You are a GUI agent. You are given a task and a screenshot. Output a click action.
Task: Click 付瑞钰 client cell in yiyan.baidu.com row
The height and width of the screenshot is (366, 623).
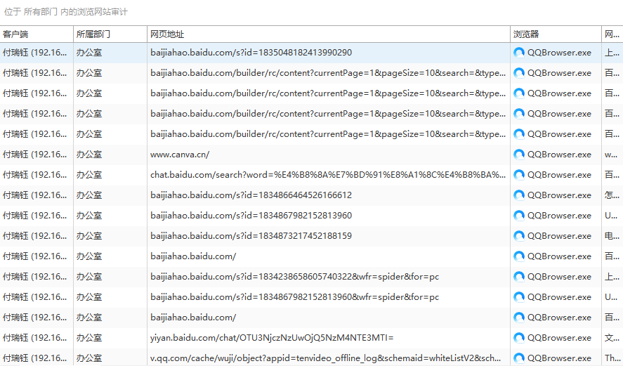(35, 338)
